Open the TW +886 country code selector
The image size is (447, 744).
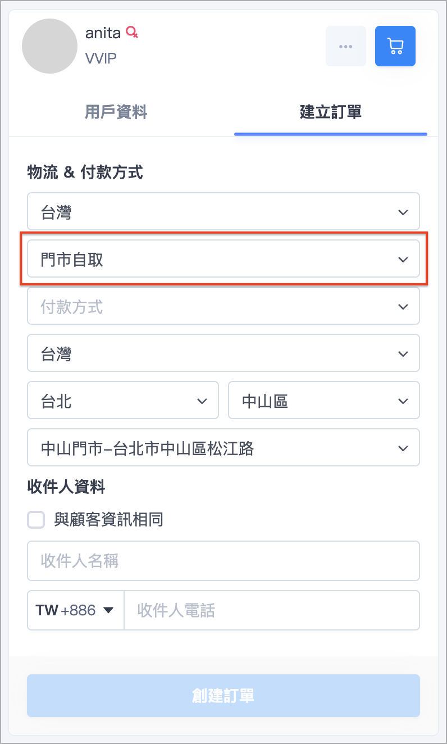[x=75, y=610]
